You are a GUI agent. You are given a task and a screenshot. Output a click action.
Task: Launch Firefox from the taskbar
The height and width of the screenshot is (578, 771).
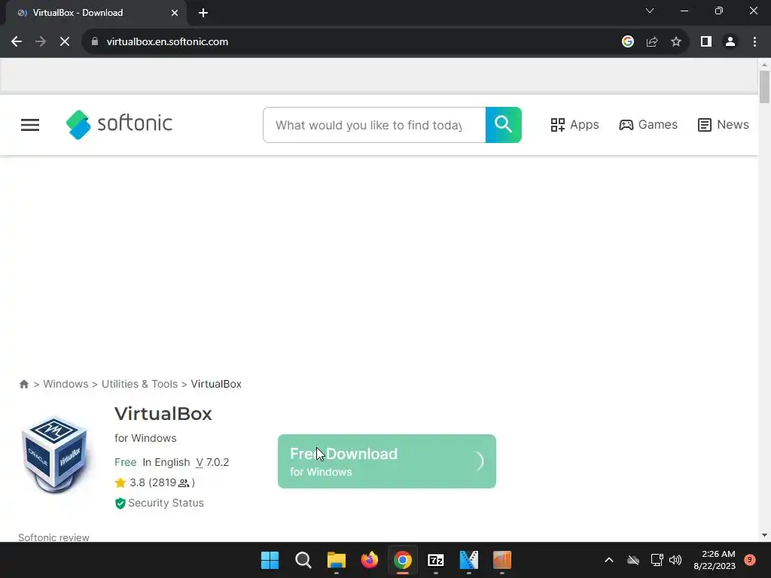pyautogui.click(x=370, y=560)
